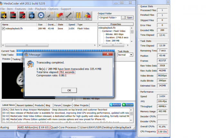The width and height of the screenshot is (206, 138).
Task: Switch to the Preview tab
Action: click(6, 59)
